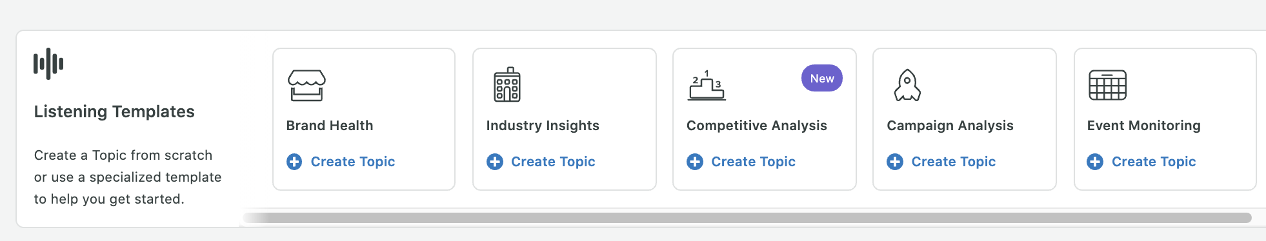Create Topic from Industry Insights template
This screenshot has height=241, width=1266.
click(x=541, y=162)
